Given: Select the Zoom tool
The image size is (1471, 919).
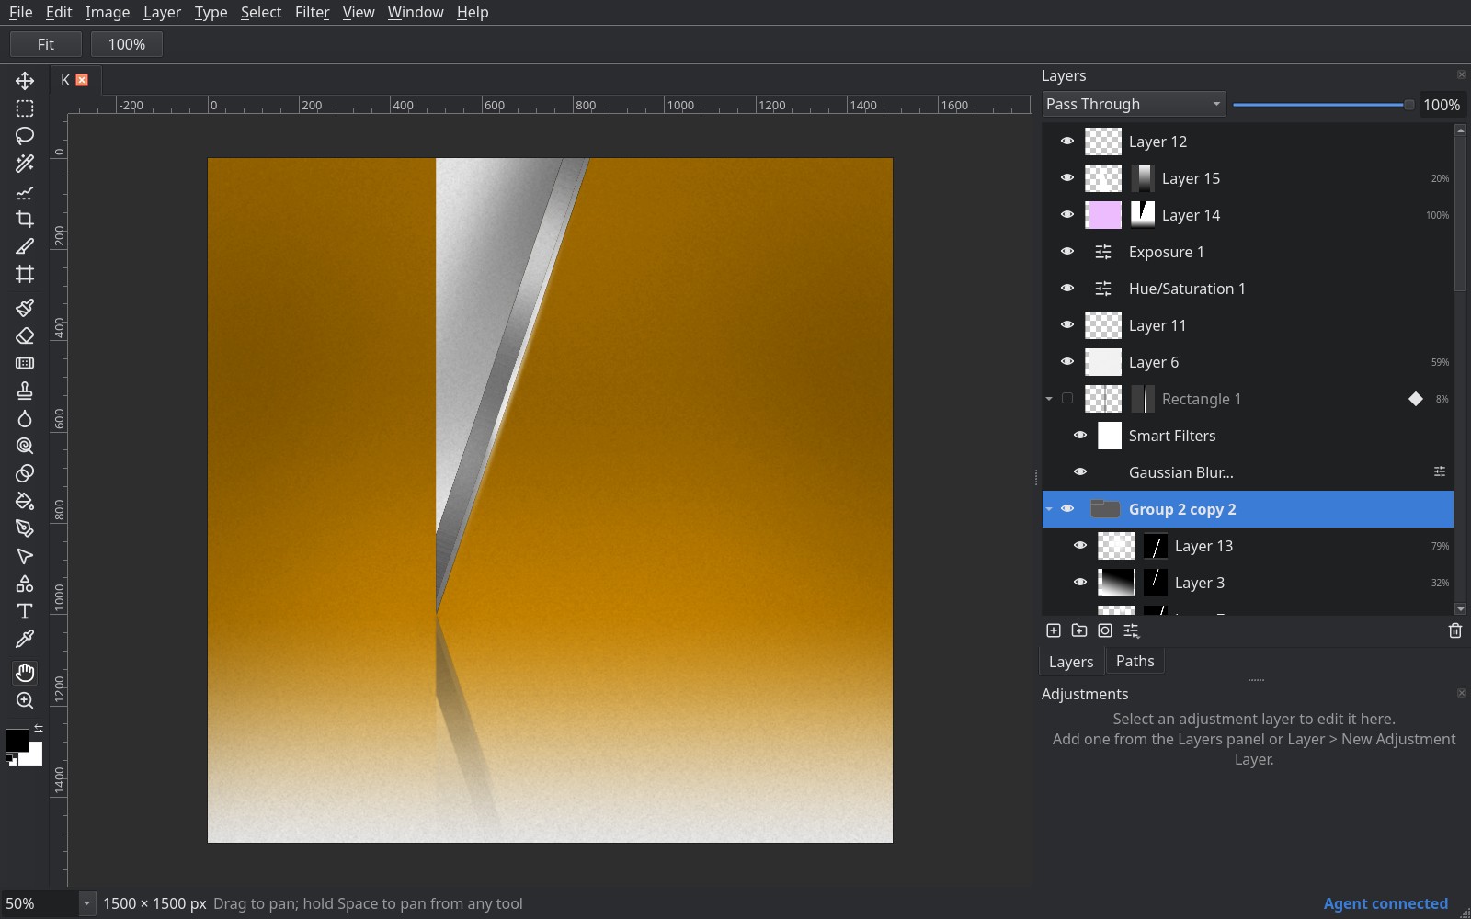Looking at the screenshot, I should coord(25,700).
